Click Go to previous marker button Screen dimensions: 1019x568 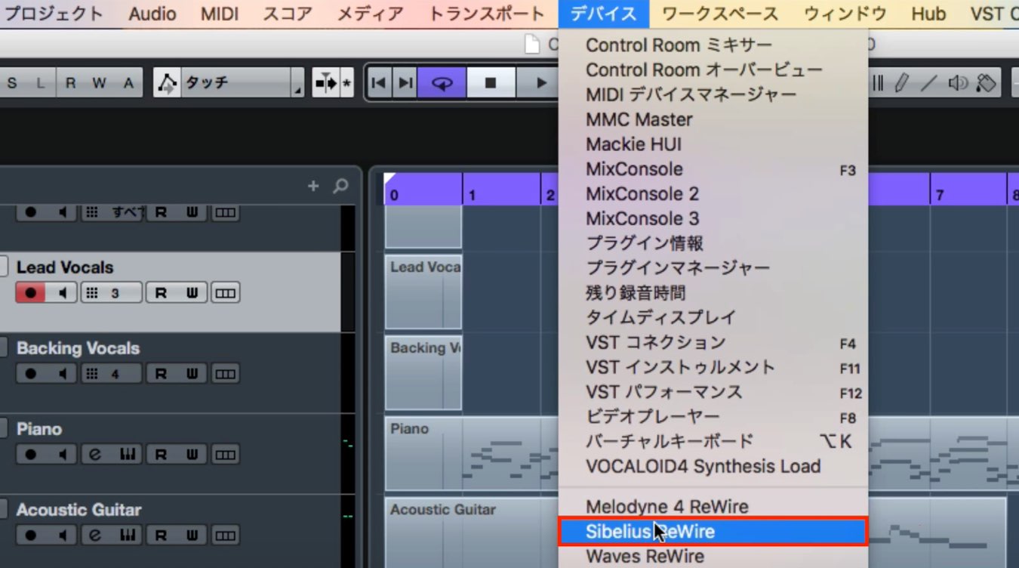click(x=380, y=83)
